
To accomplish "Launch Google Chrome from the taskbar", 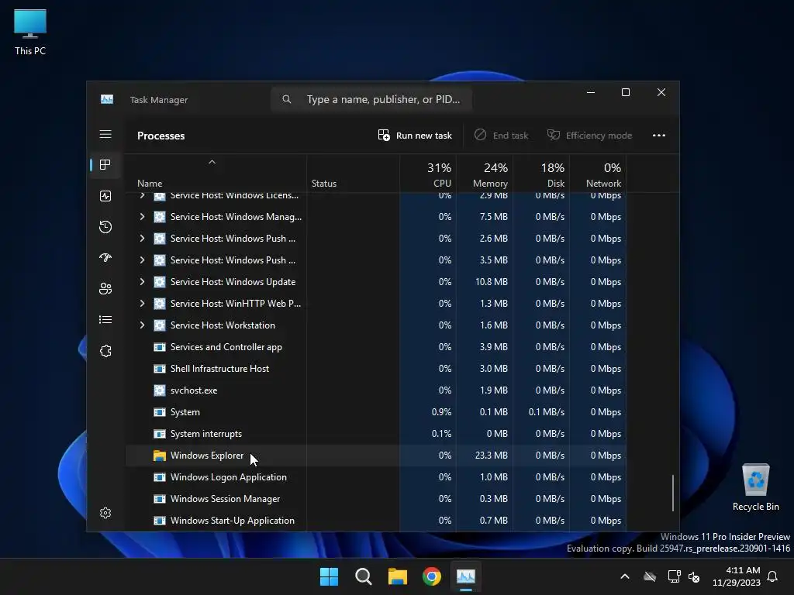I will (x=431, y=576).
